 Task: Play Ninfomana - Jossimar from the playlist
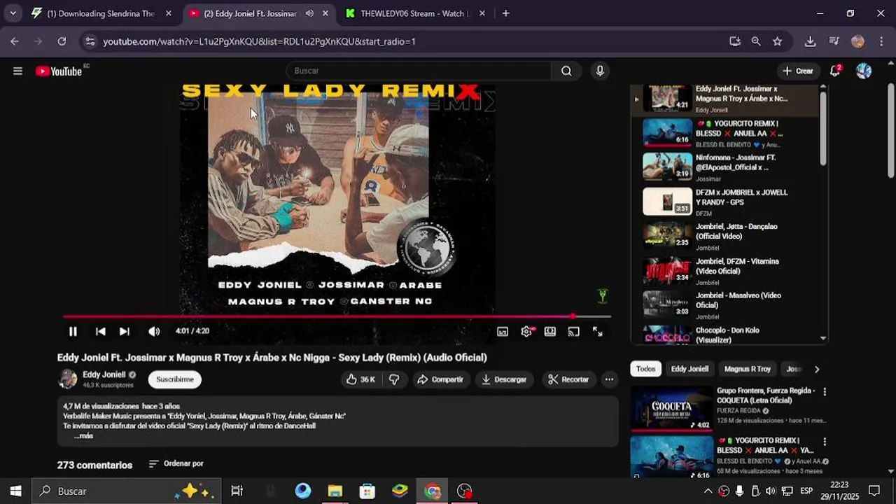click(x=724, y=167)
